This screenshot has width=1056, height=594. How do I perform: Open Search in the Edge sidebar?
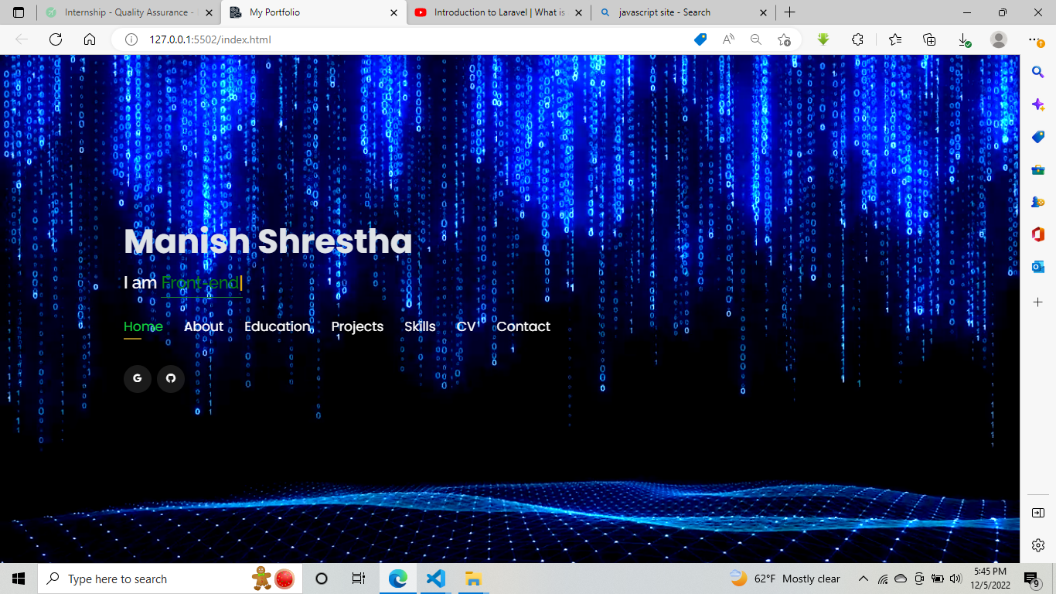coord(1037,72)
